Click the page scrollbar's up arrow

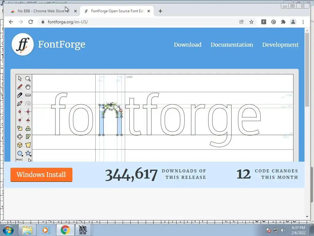pos(307,30)
